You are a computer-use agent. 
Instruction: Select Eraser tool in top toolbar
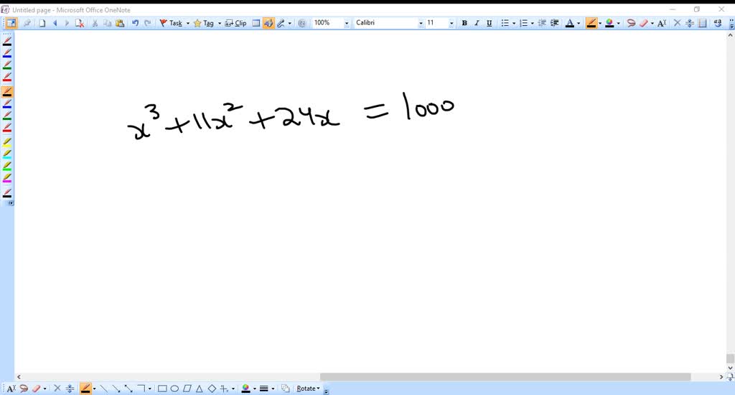(x=644, y=23)
